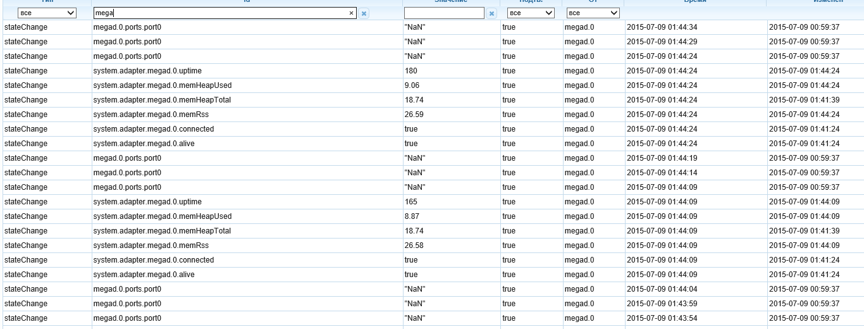This screenshot has height=329, width=864.
Task: Select memHeapTotal id in the 01:44:24 row
Action: tap(162, 100)
